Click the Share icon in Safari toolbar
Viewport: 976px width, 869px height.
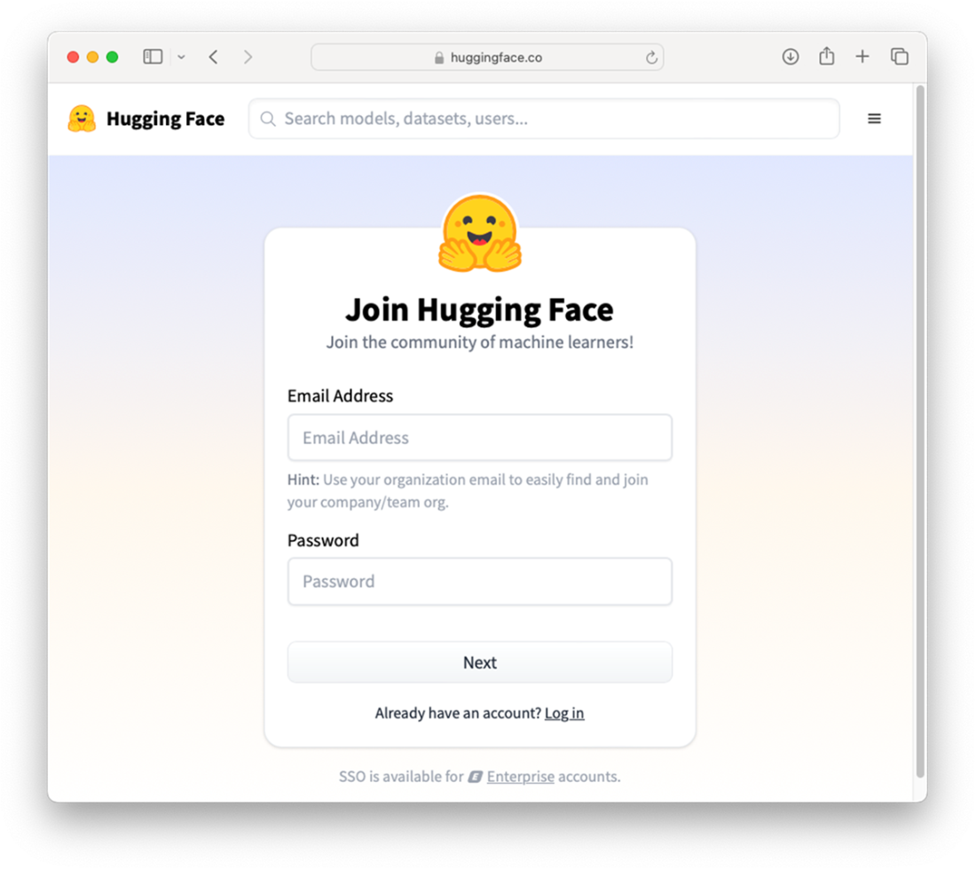(x=826, y=57)
